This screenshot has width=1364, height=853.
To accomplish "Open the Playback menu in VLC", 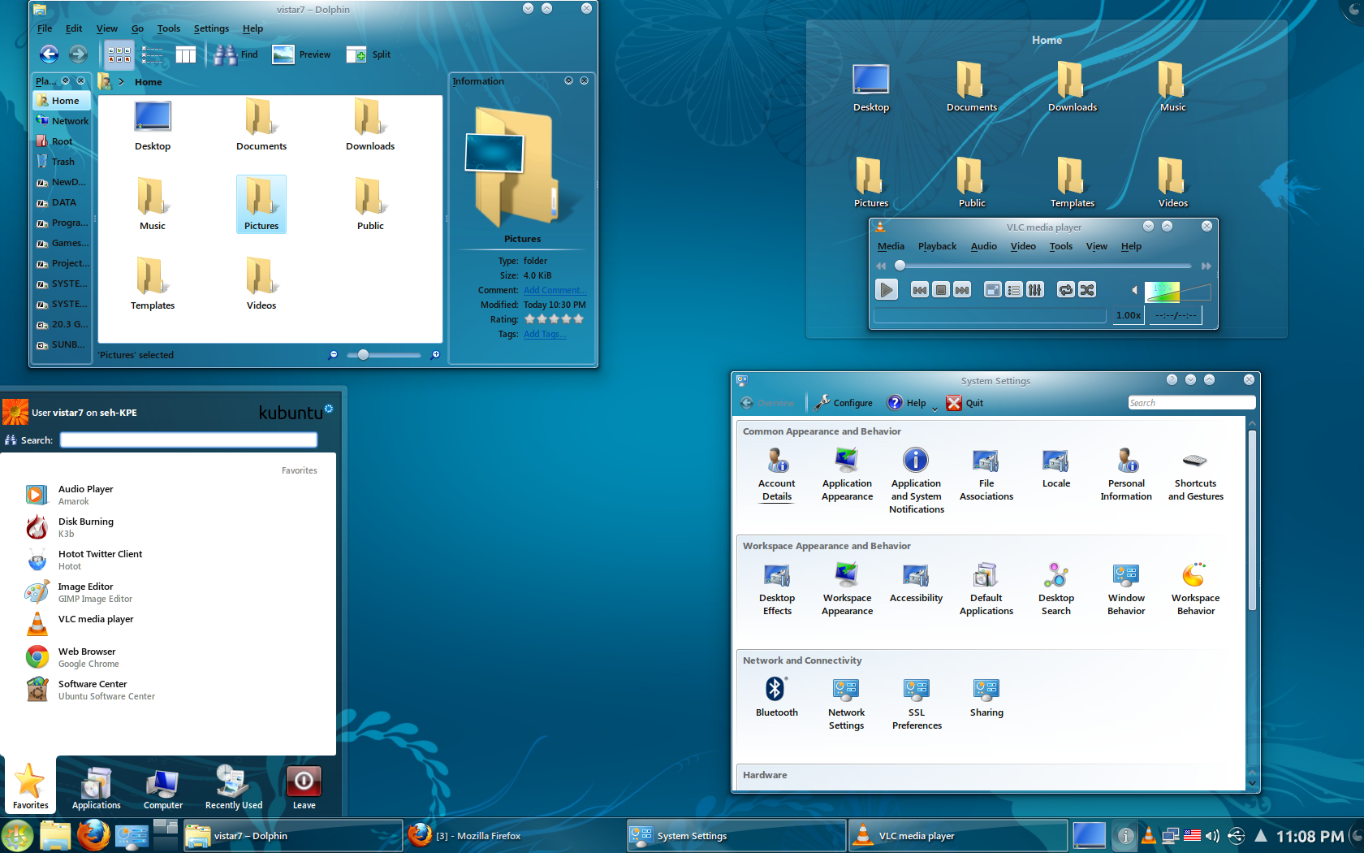I will pos(937,246).
